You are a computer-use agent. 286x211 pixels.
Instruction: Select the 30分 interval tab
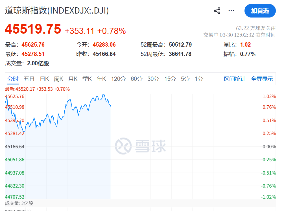coord(153,79)
